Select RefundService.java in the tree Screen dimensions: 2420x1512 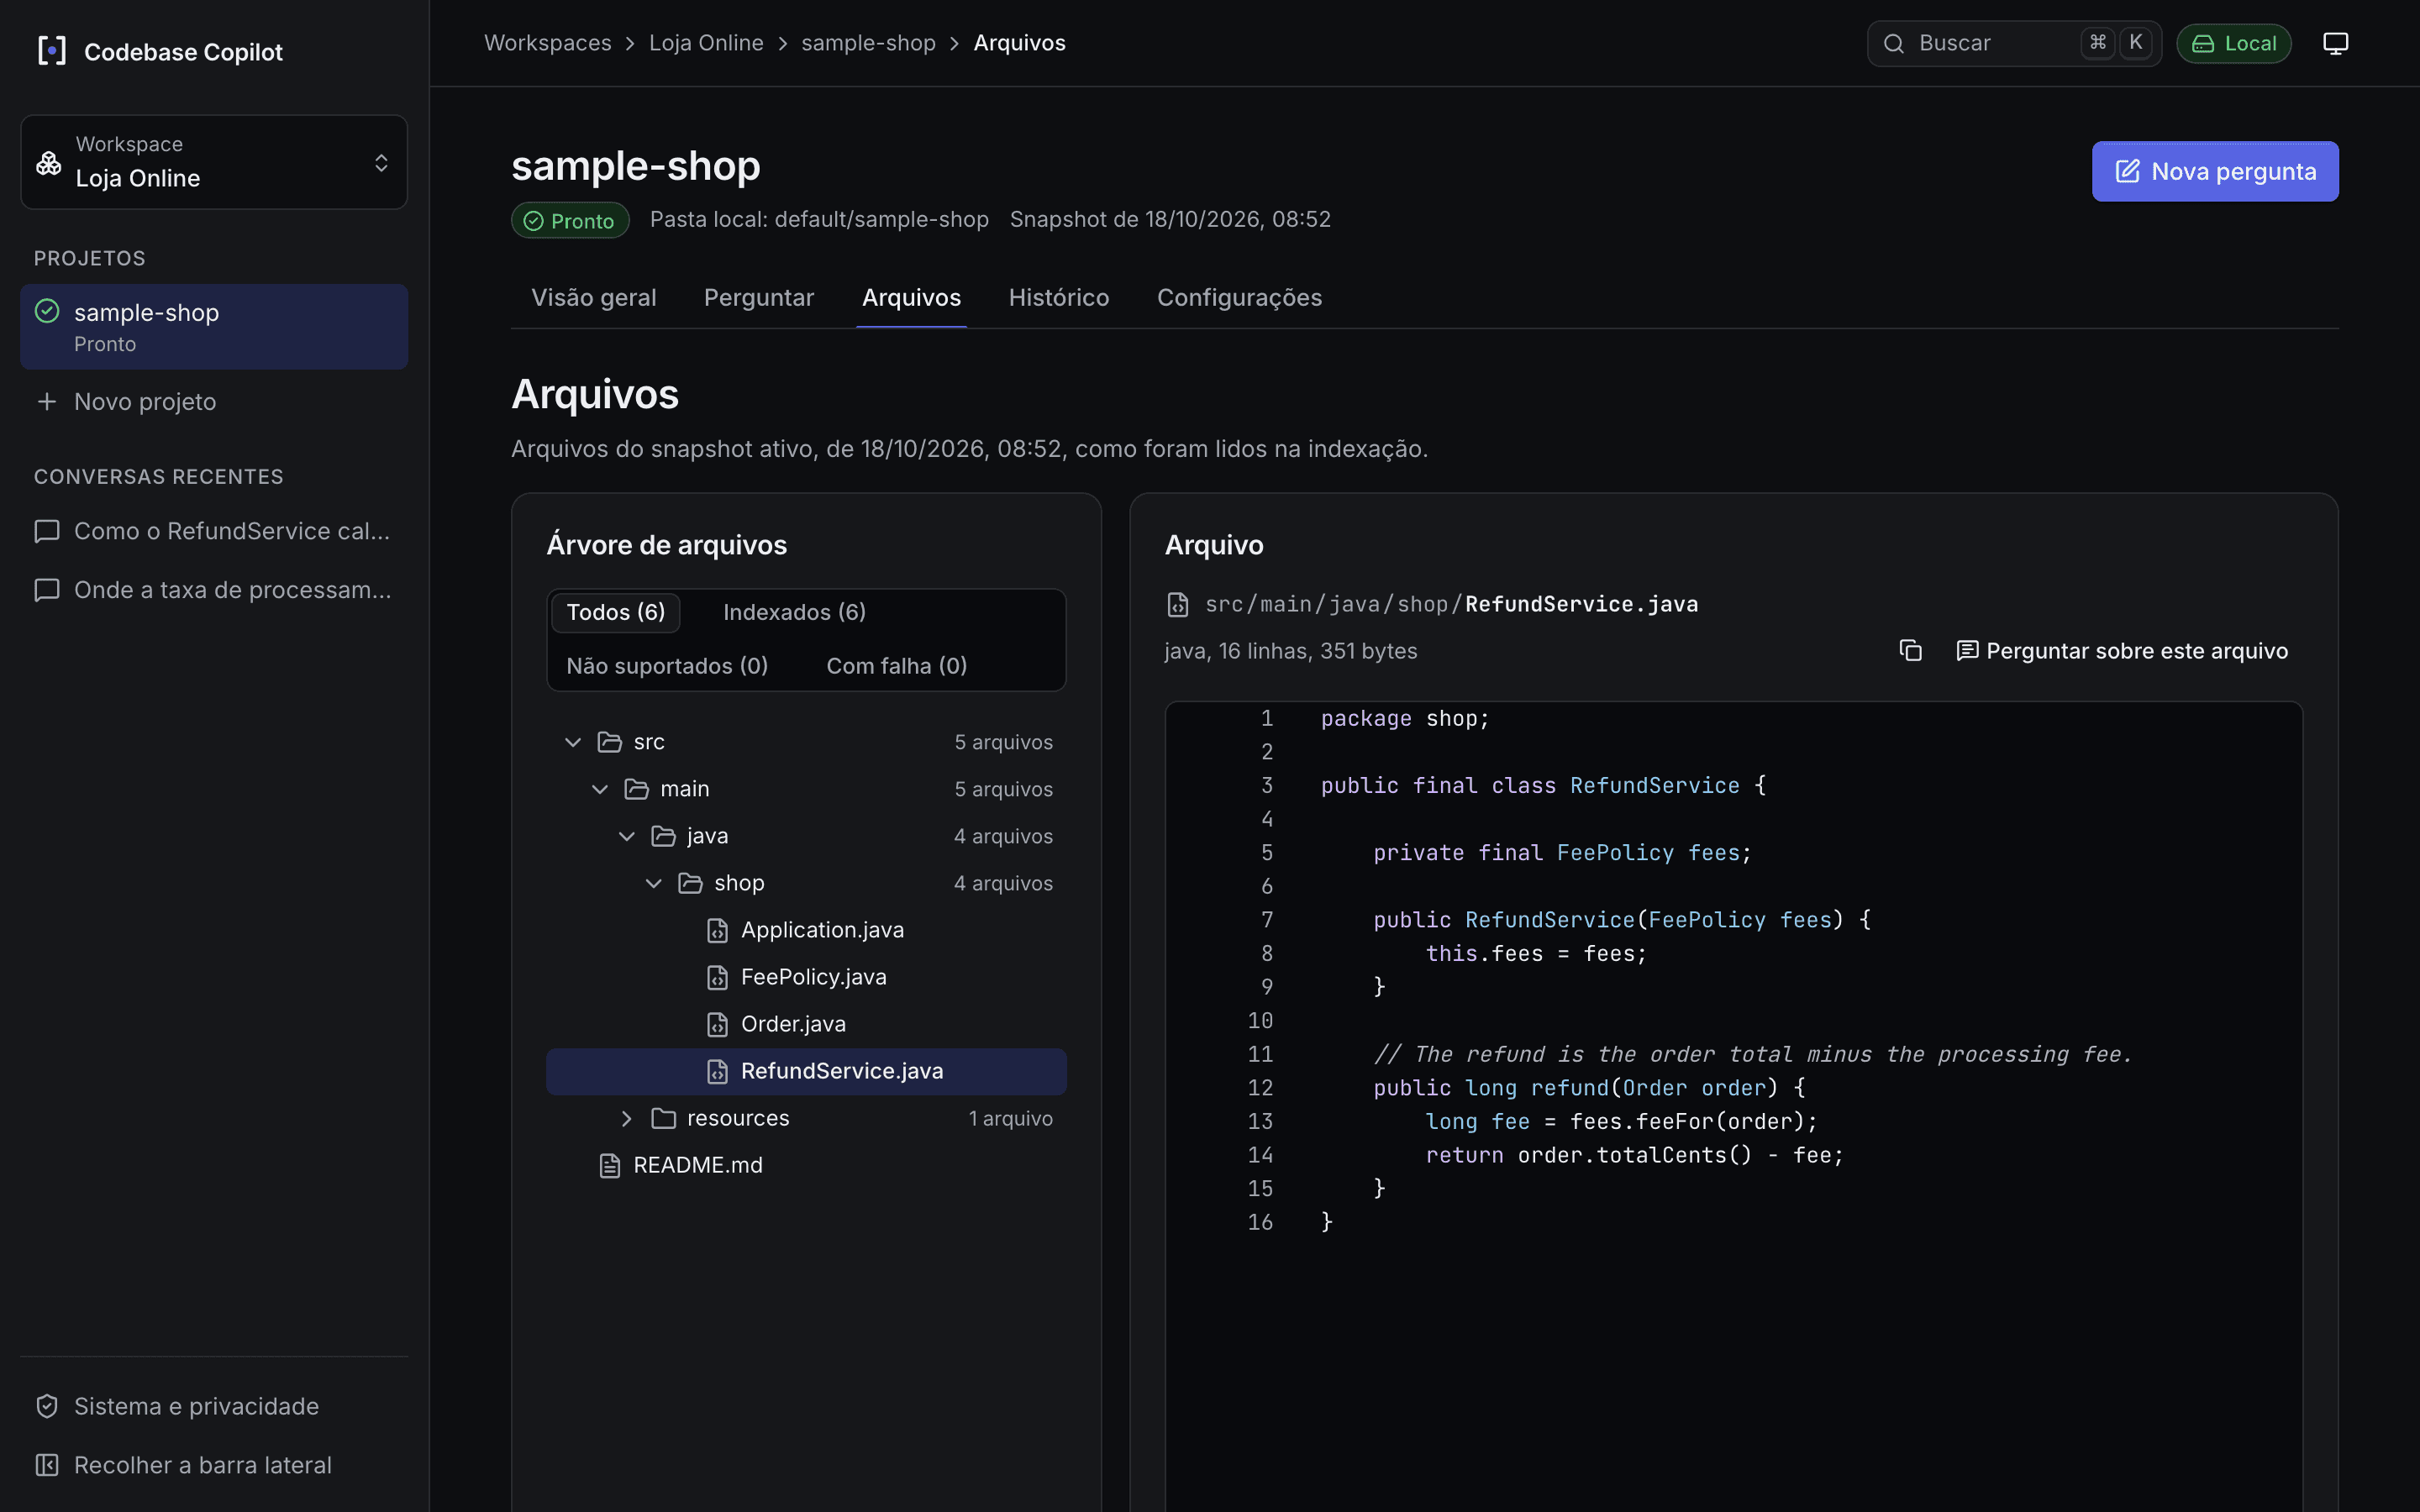806,1071
